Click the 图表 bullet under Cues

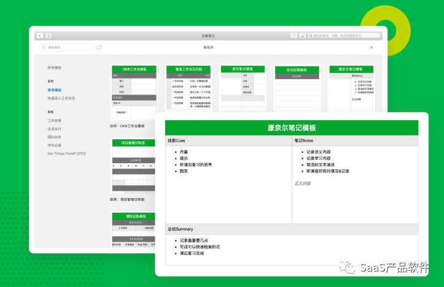tap(184, 171)
